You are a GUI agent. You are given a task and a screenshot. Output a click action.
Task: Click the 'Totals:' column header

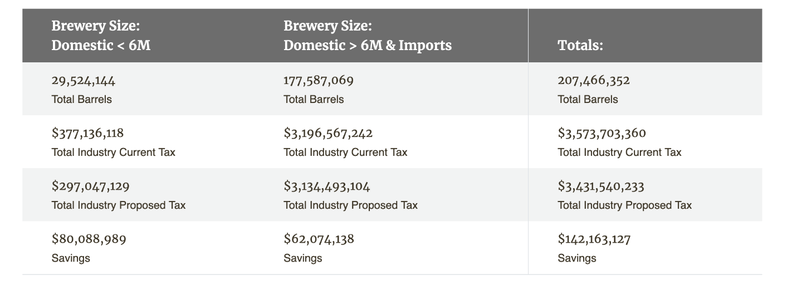pos(580,46)
